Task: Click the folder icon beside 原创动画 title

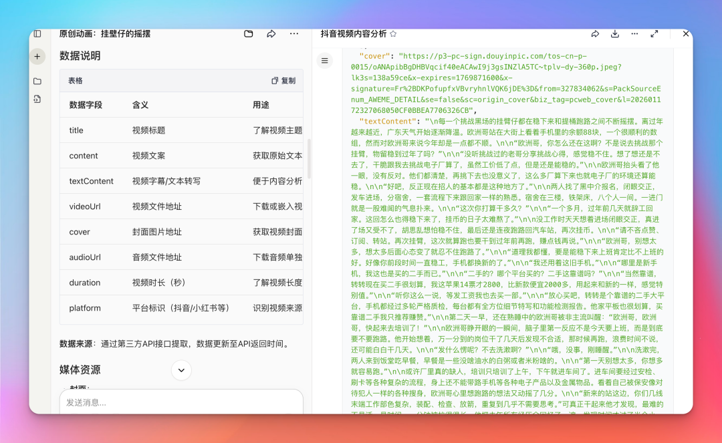Action: click(x=248, y=33)
